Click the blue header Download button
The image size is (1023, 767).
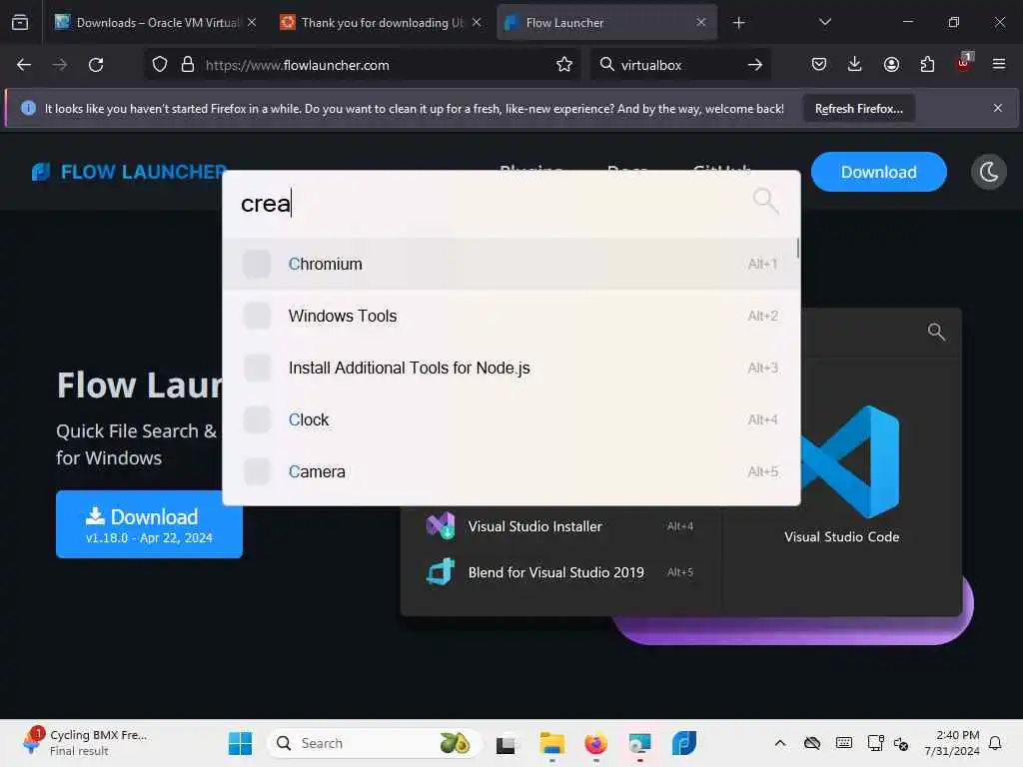878,172
